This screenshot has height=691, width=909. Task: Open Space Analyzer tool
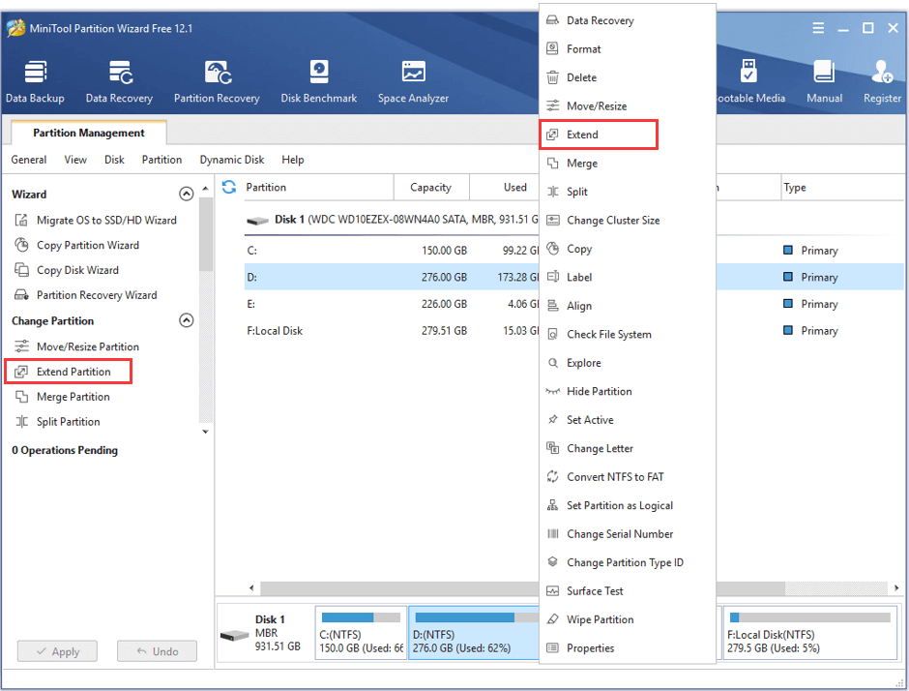(413, 81)
